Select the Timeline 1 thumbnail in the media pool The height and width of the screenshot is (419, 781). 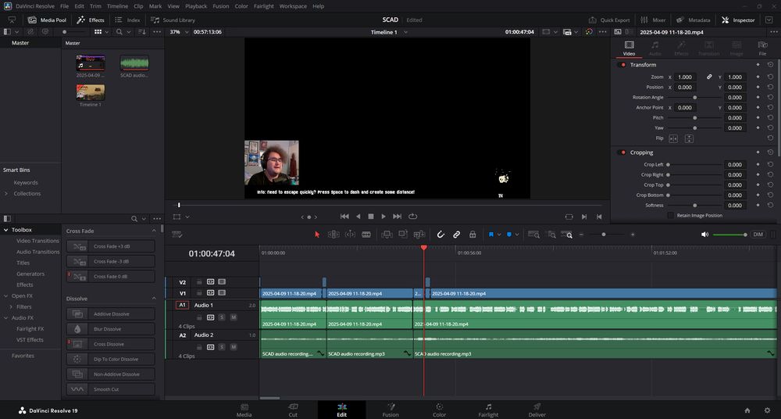[90, 93]
